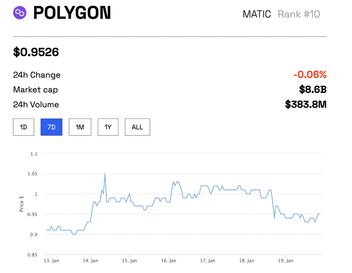The width and height of the screenshot is (352, 273).
Task: Click the 16. Jan x-axis label
Action: point(169,261)
